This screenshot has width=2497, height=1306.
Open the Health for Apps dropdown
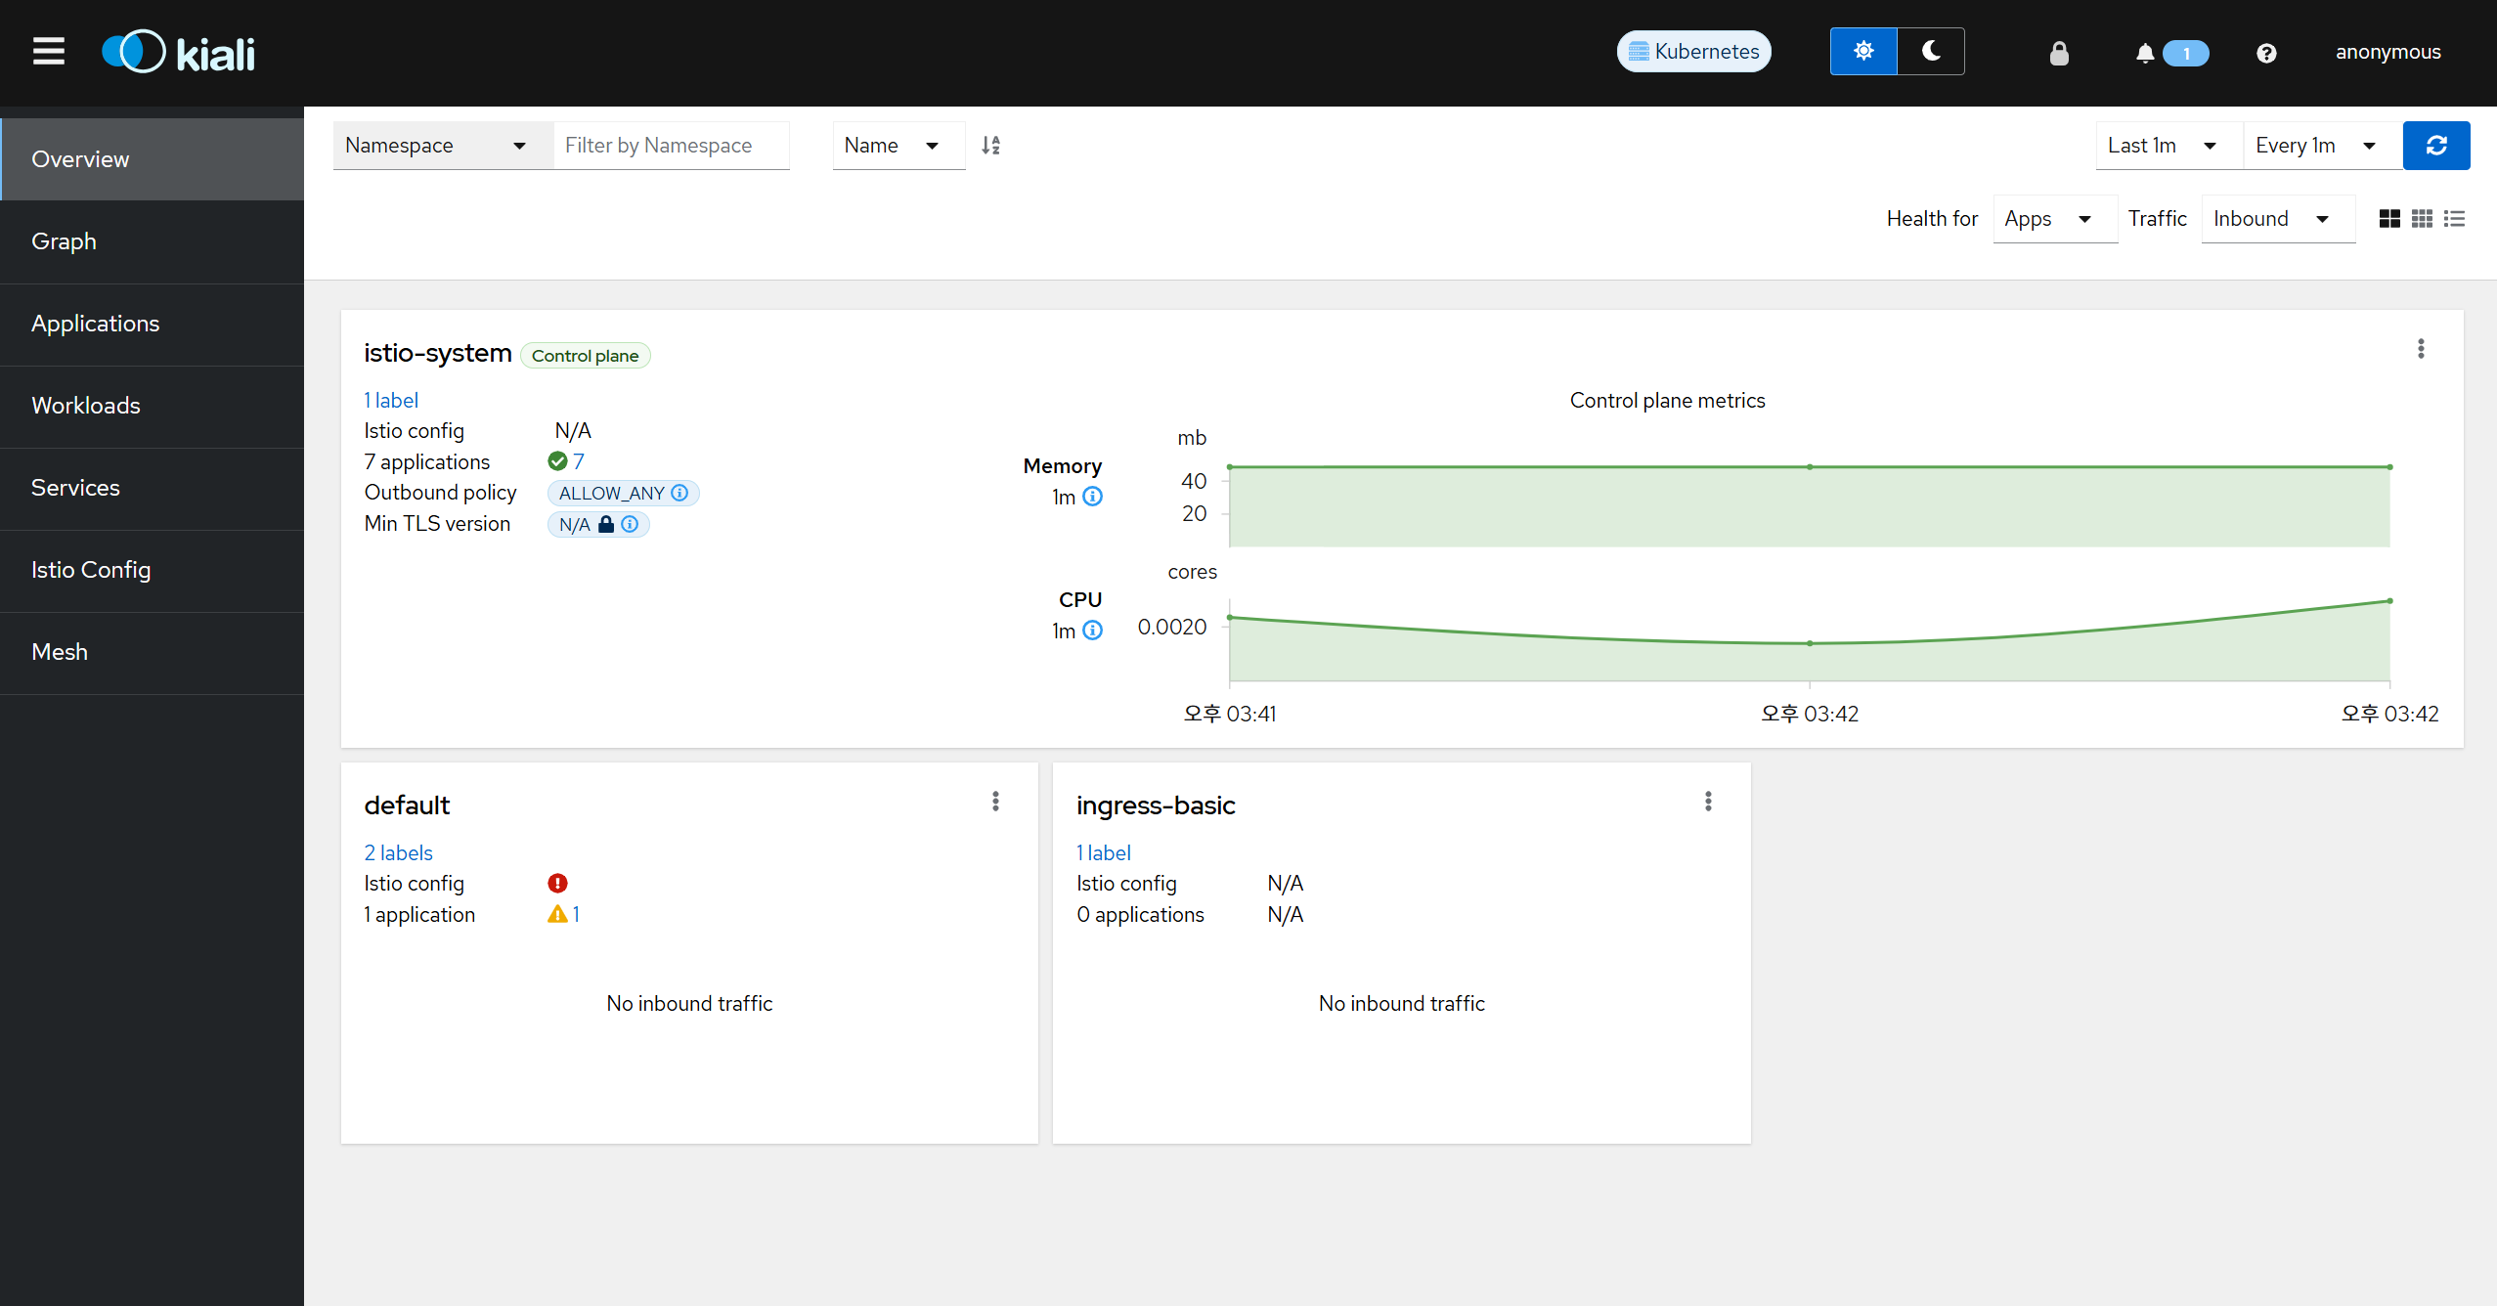point(2052,219)
